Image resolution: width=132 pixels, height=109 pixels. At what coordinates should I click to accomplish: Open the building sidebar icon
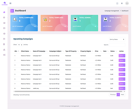4,44
